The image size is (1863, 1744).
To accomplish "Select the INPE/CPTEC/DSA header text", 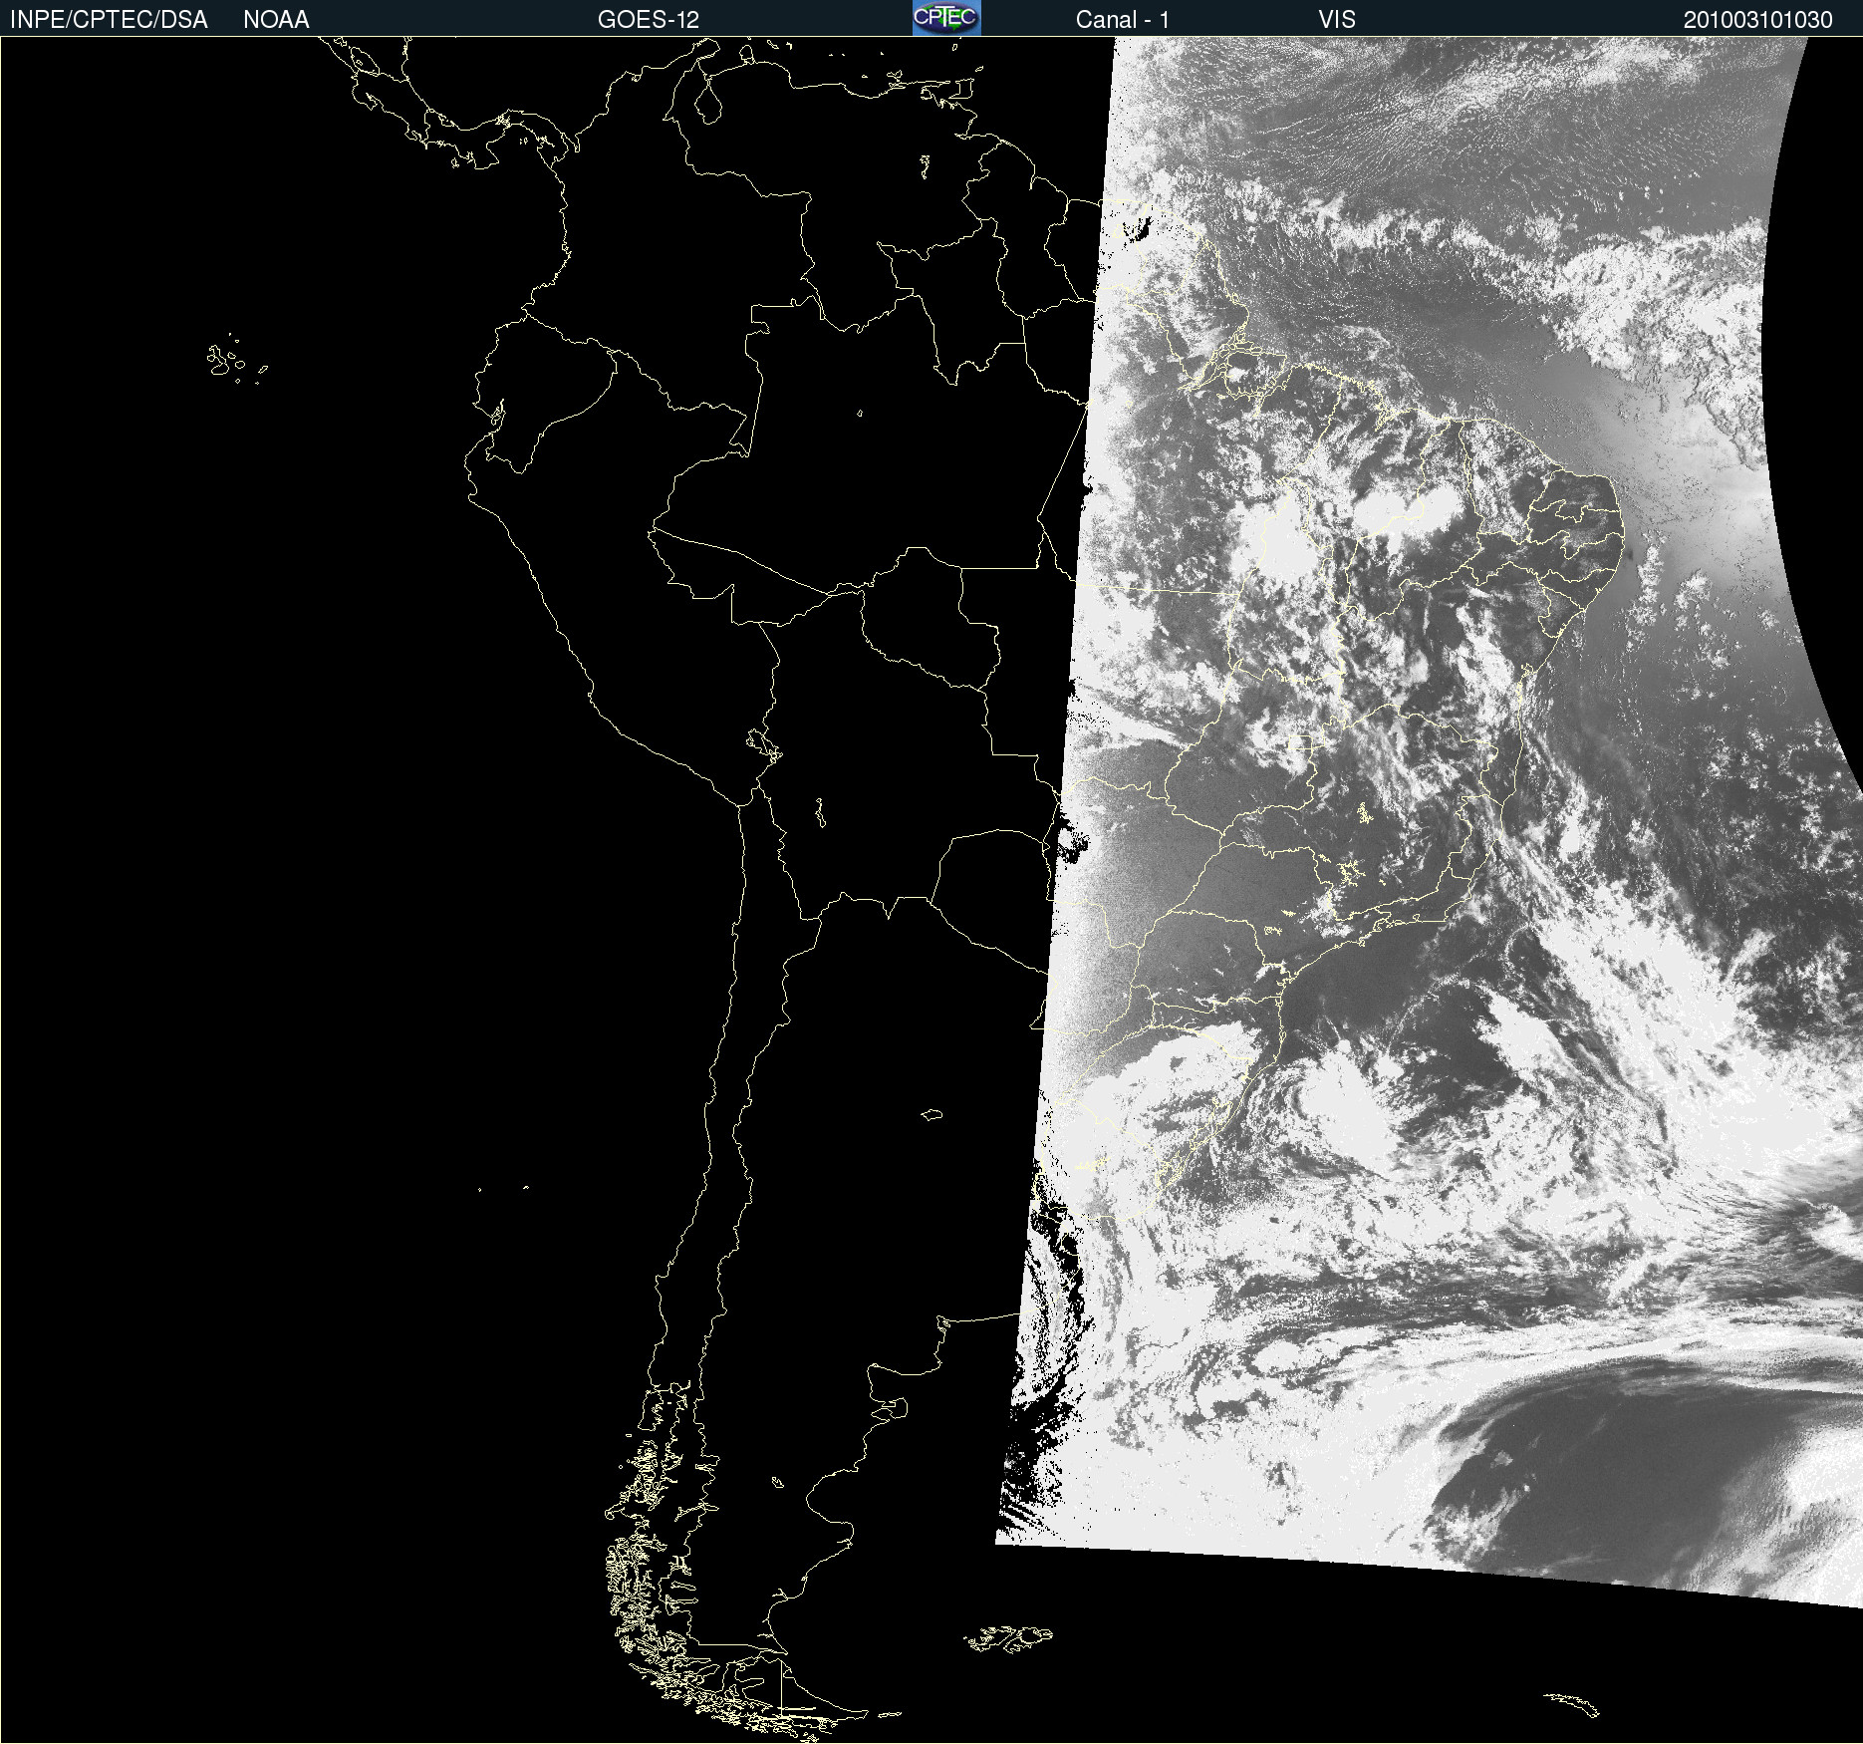I will (x=109, y=20).
